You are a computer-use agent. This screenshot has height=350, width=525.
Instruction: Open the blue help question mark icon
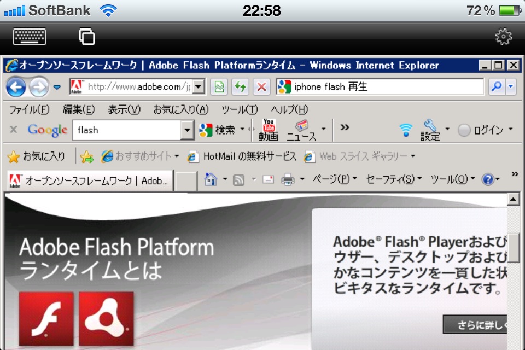488,180
